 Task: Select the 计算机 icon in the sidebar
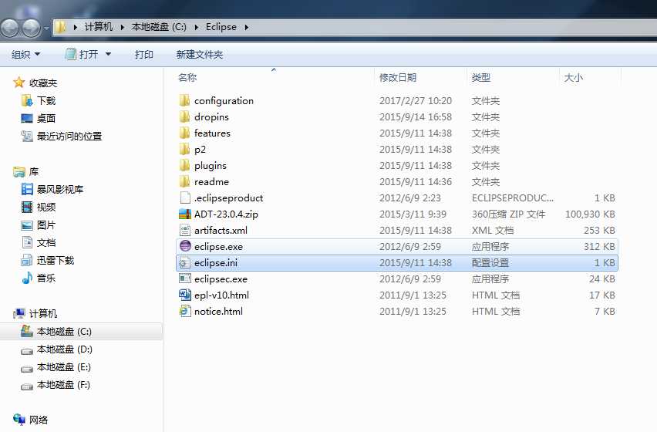coord(19,313)
